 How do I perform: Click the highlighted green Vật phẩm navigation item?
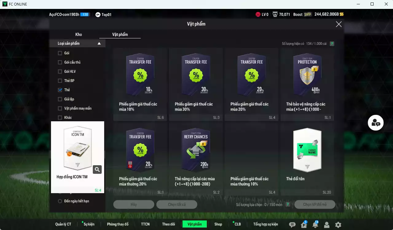[195, 224]
